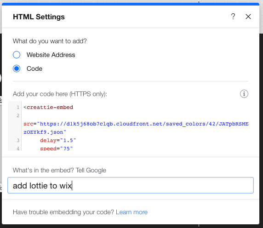This screenshot has width=263, height=228.
Task: Click the 'Code' option label text
Action: 34,68
